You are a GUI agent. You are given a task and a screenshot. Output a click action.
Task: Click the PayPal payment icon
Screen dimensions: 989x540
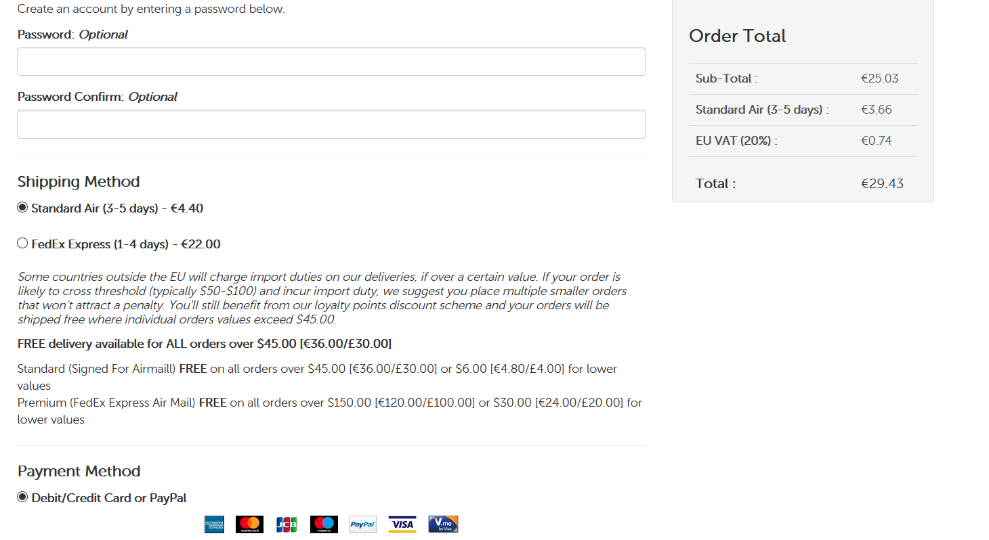tap(363, 524)
